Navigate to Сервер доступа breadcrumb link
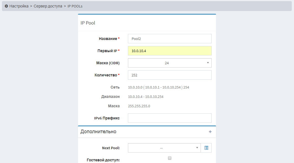The image size is (294, 163). point(48,6)
